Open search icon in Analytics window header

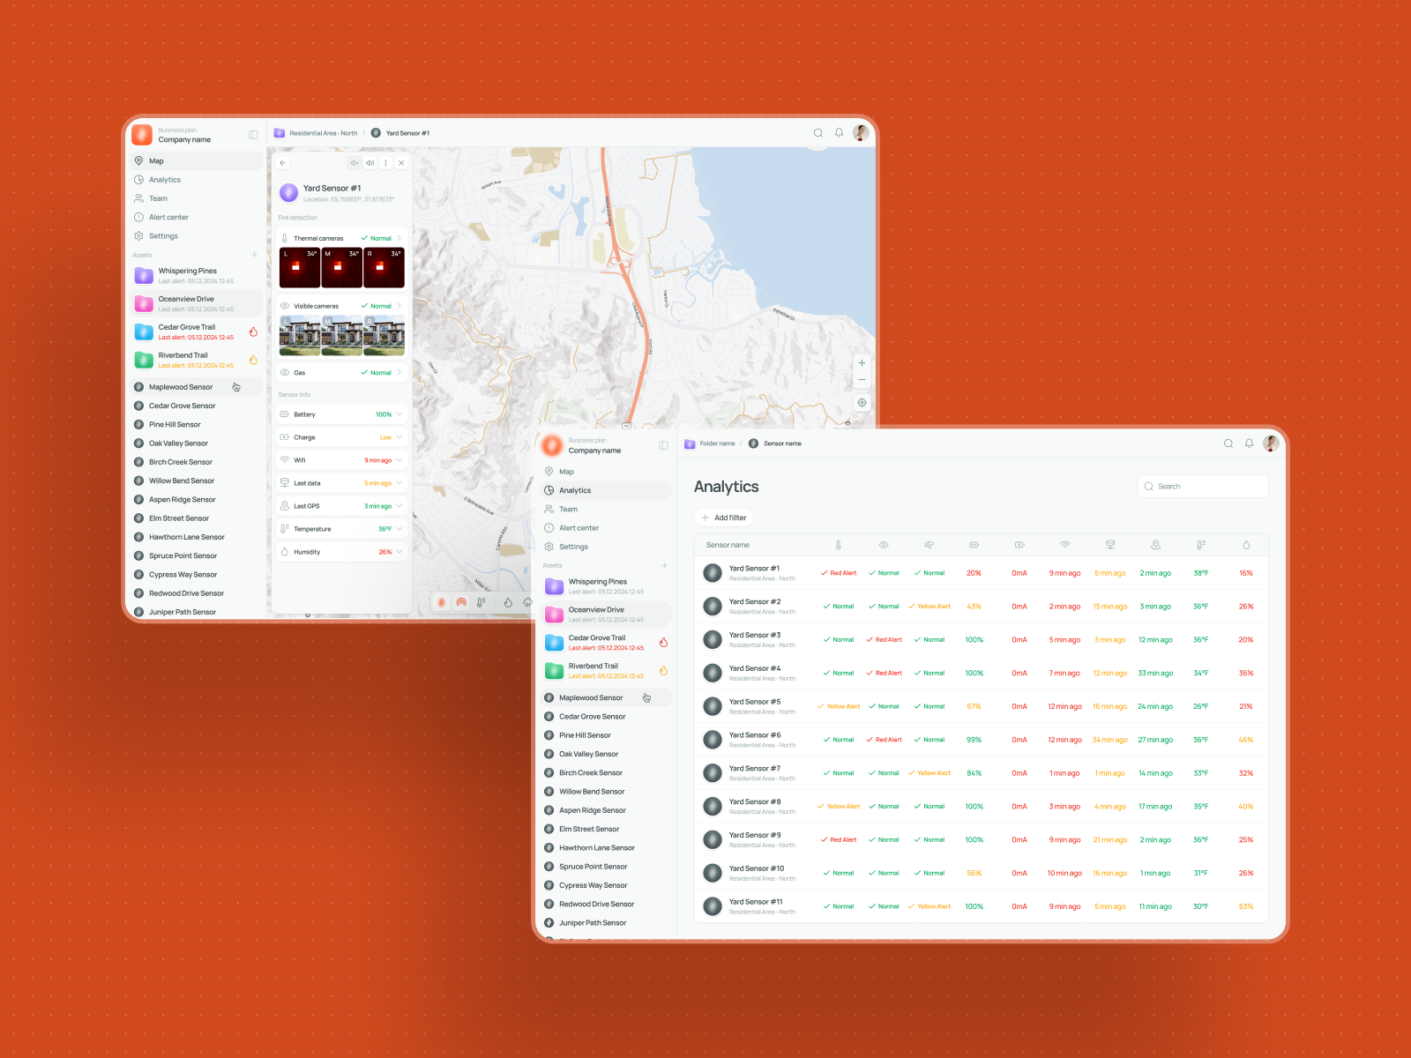click(1228, 443)
